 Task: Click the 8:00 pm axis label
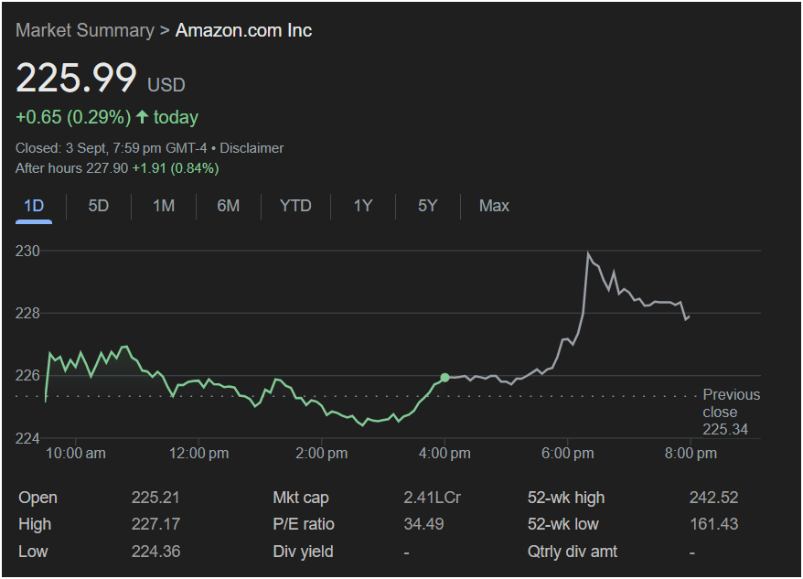(691, 454)
